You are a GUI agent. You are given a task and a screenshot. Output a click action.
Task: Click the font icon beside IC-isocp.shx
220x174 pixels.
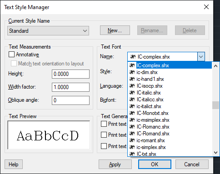coord(132,86)
